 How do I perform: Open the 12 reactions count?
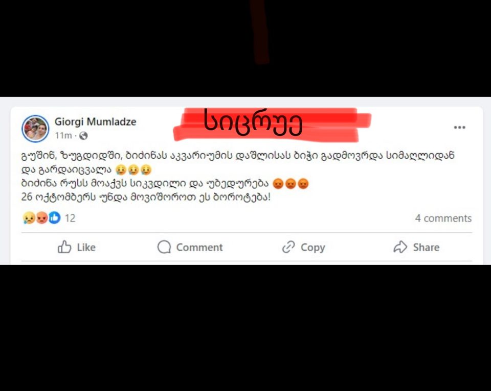tap(70, 218)
